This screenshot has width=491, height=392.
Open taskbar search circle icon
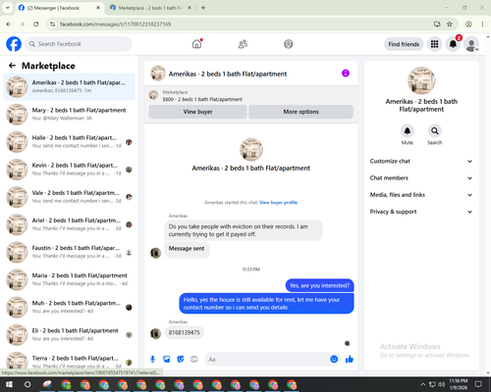tap(27, 384)
